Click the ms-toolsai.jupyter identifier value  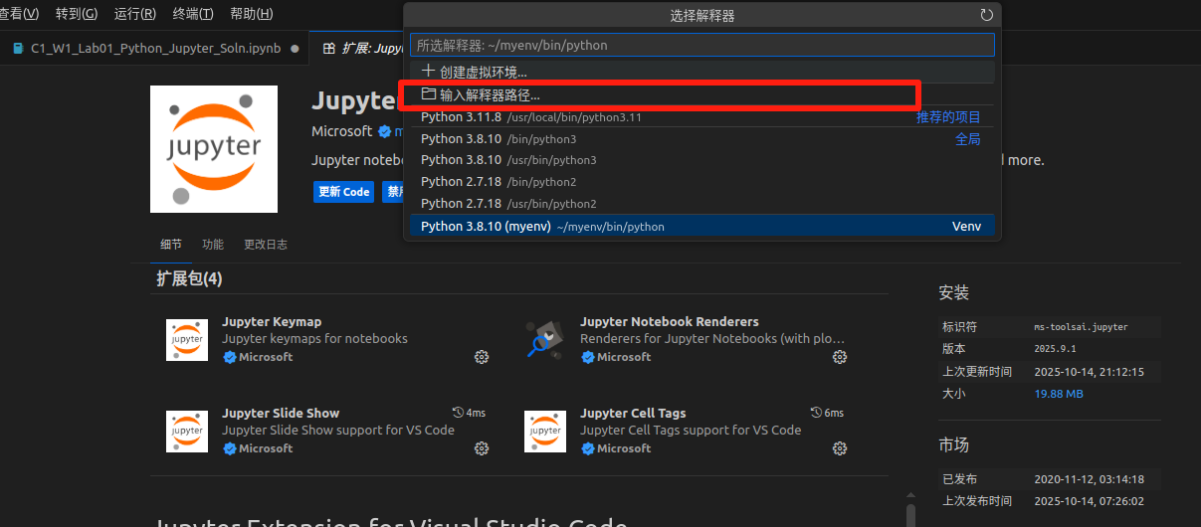pos(1081,326)
